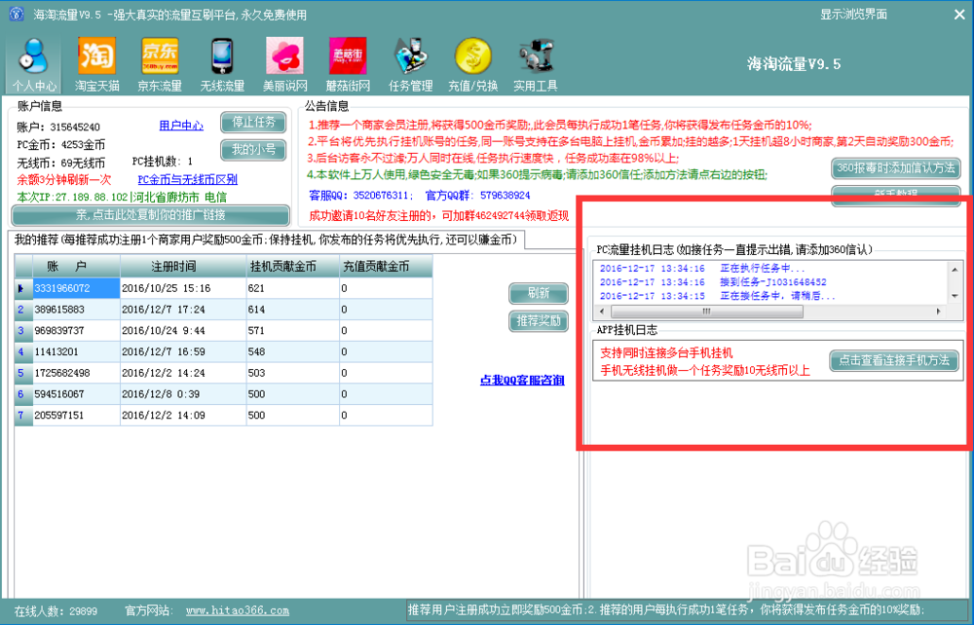Click registration time 2016/12/8 0:39
This screenshot has height=625, width=974.
183,393
